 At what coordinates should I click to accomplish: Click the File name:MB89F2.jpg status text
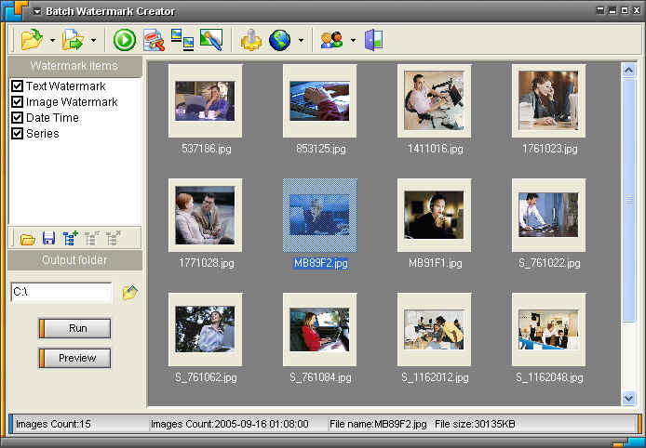[x=378, y=424]
